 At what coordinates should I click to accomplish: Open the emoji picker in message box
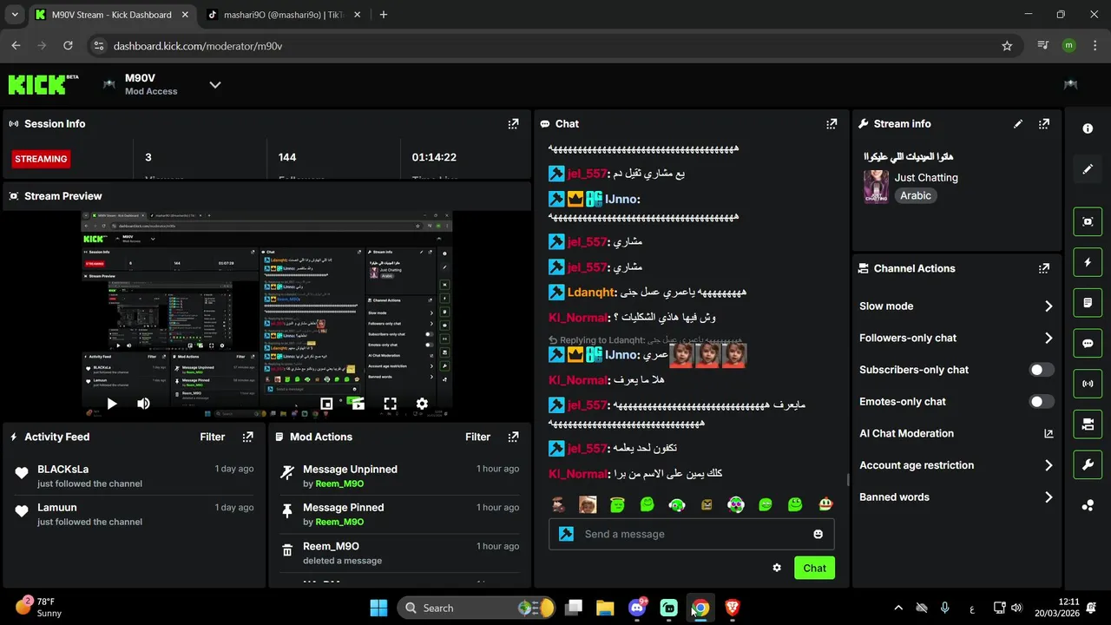(x=818, y=534)
